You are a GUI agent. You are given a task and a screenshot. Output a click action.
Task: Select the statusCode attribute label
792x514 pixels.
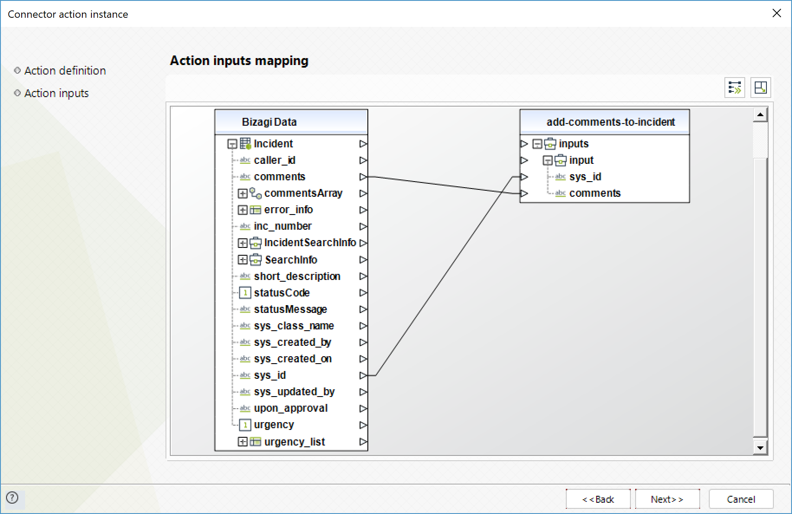coord(282,293)
